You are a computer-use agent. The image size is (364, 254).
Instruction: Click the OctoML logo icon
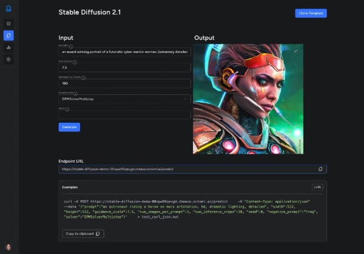click(8, 8)
